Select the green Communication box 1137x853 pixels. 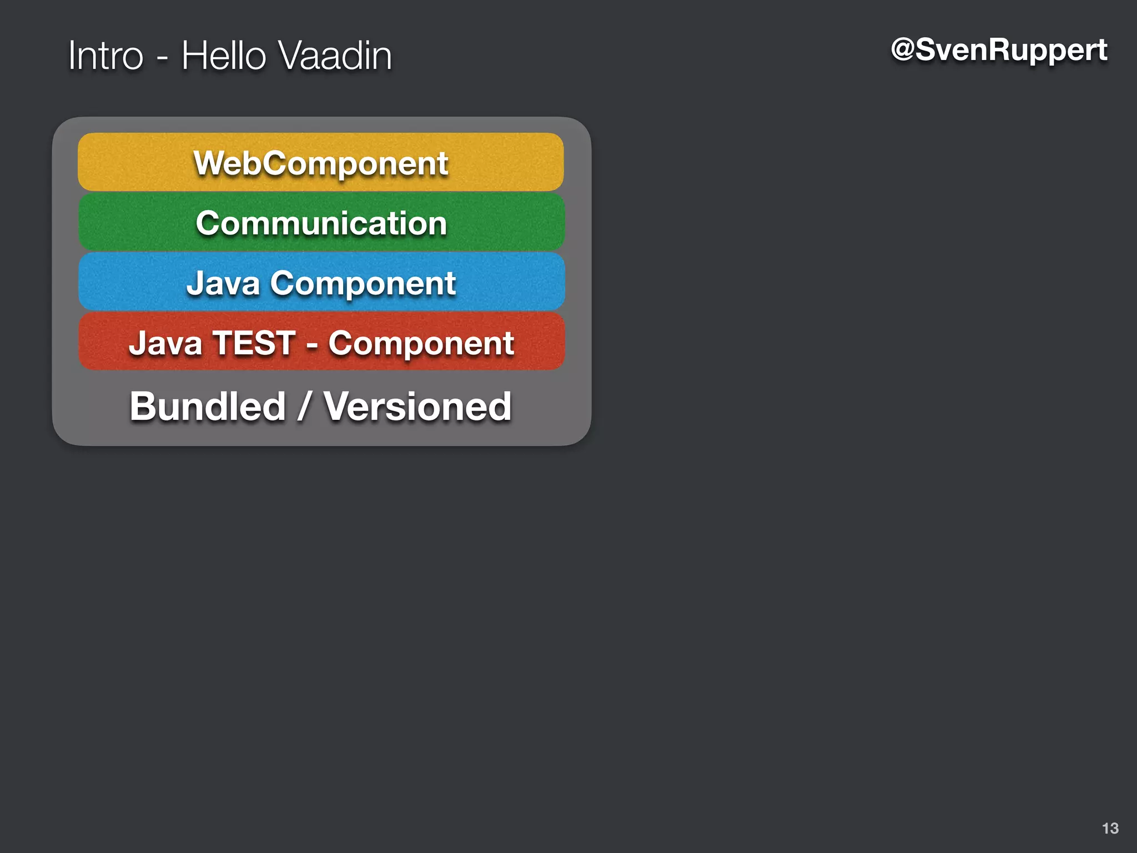[321, 223]
